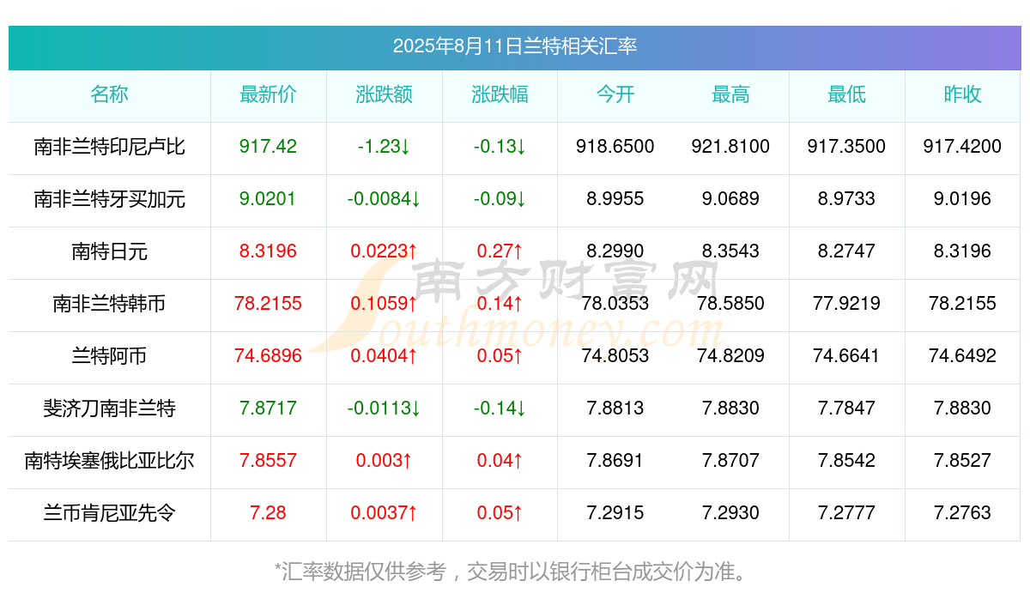Image resolution: width=1030 pixels, height=599 pixels.
Task: Select the row name 南特埃塞俄比亚比尔
Action: [109, 461]
